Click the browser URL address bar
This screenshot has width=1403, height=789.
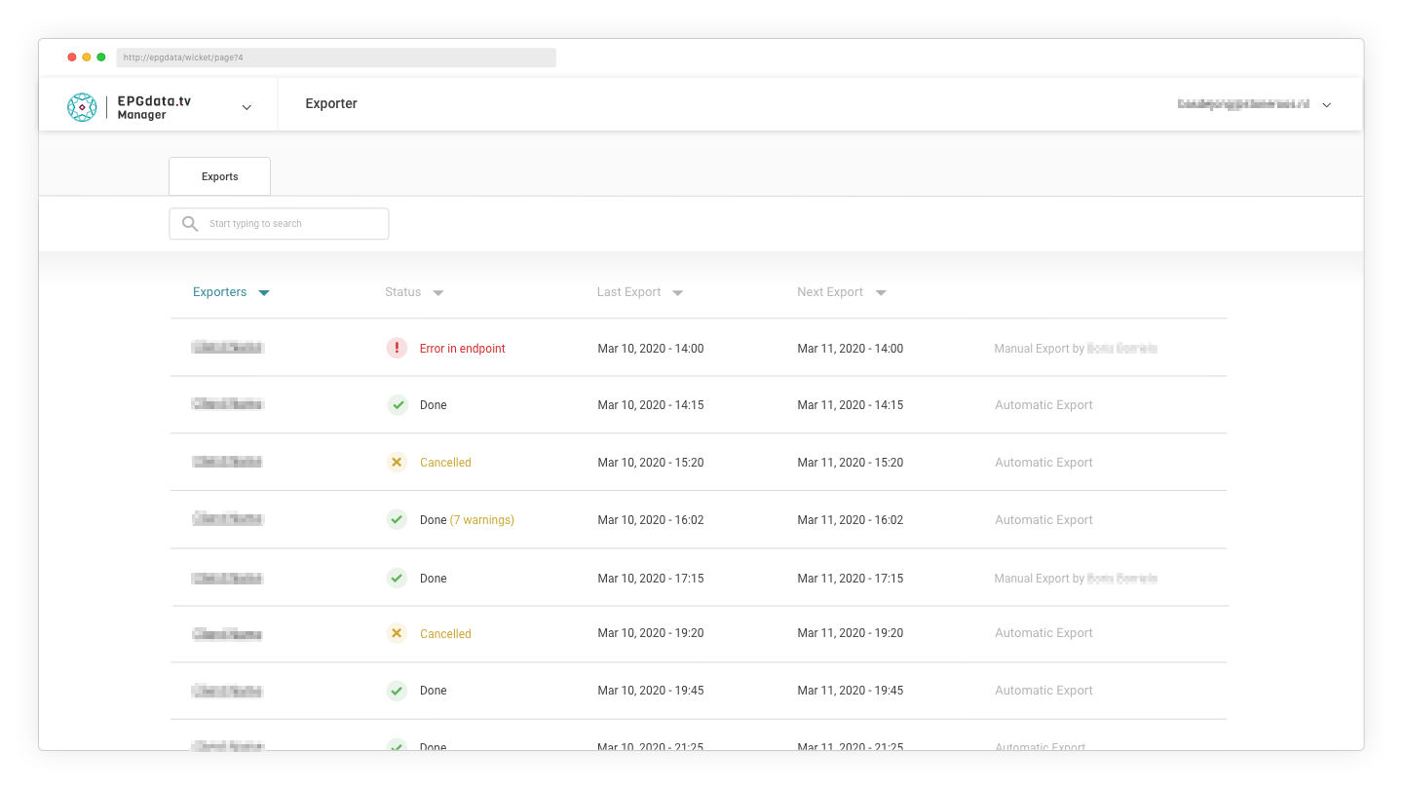click(x=336, y=57)
